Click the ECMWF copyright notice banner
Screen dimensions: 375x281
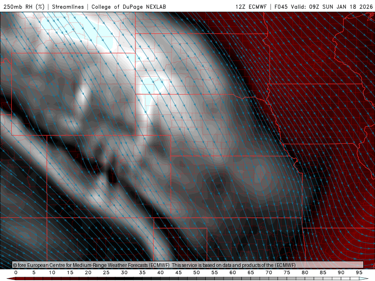(188, 265)
